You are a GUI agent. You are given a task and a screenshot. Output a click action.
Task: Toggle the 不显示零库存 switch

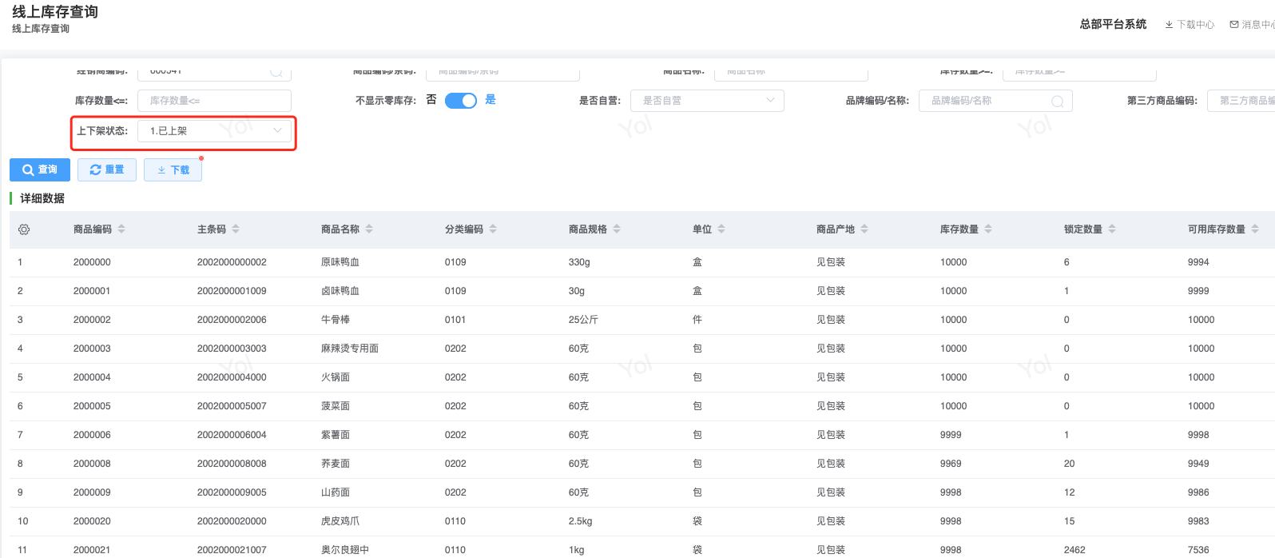(460, 101)
